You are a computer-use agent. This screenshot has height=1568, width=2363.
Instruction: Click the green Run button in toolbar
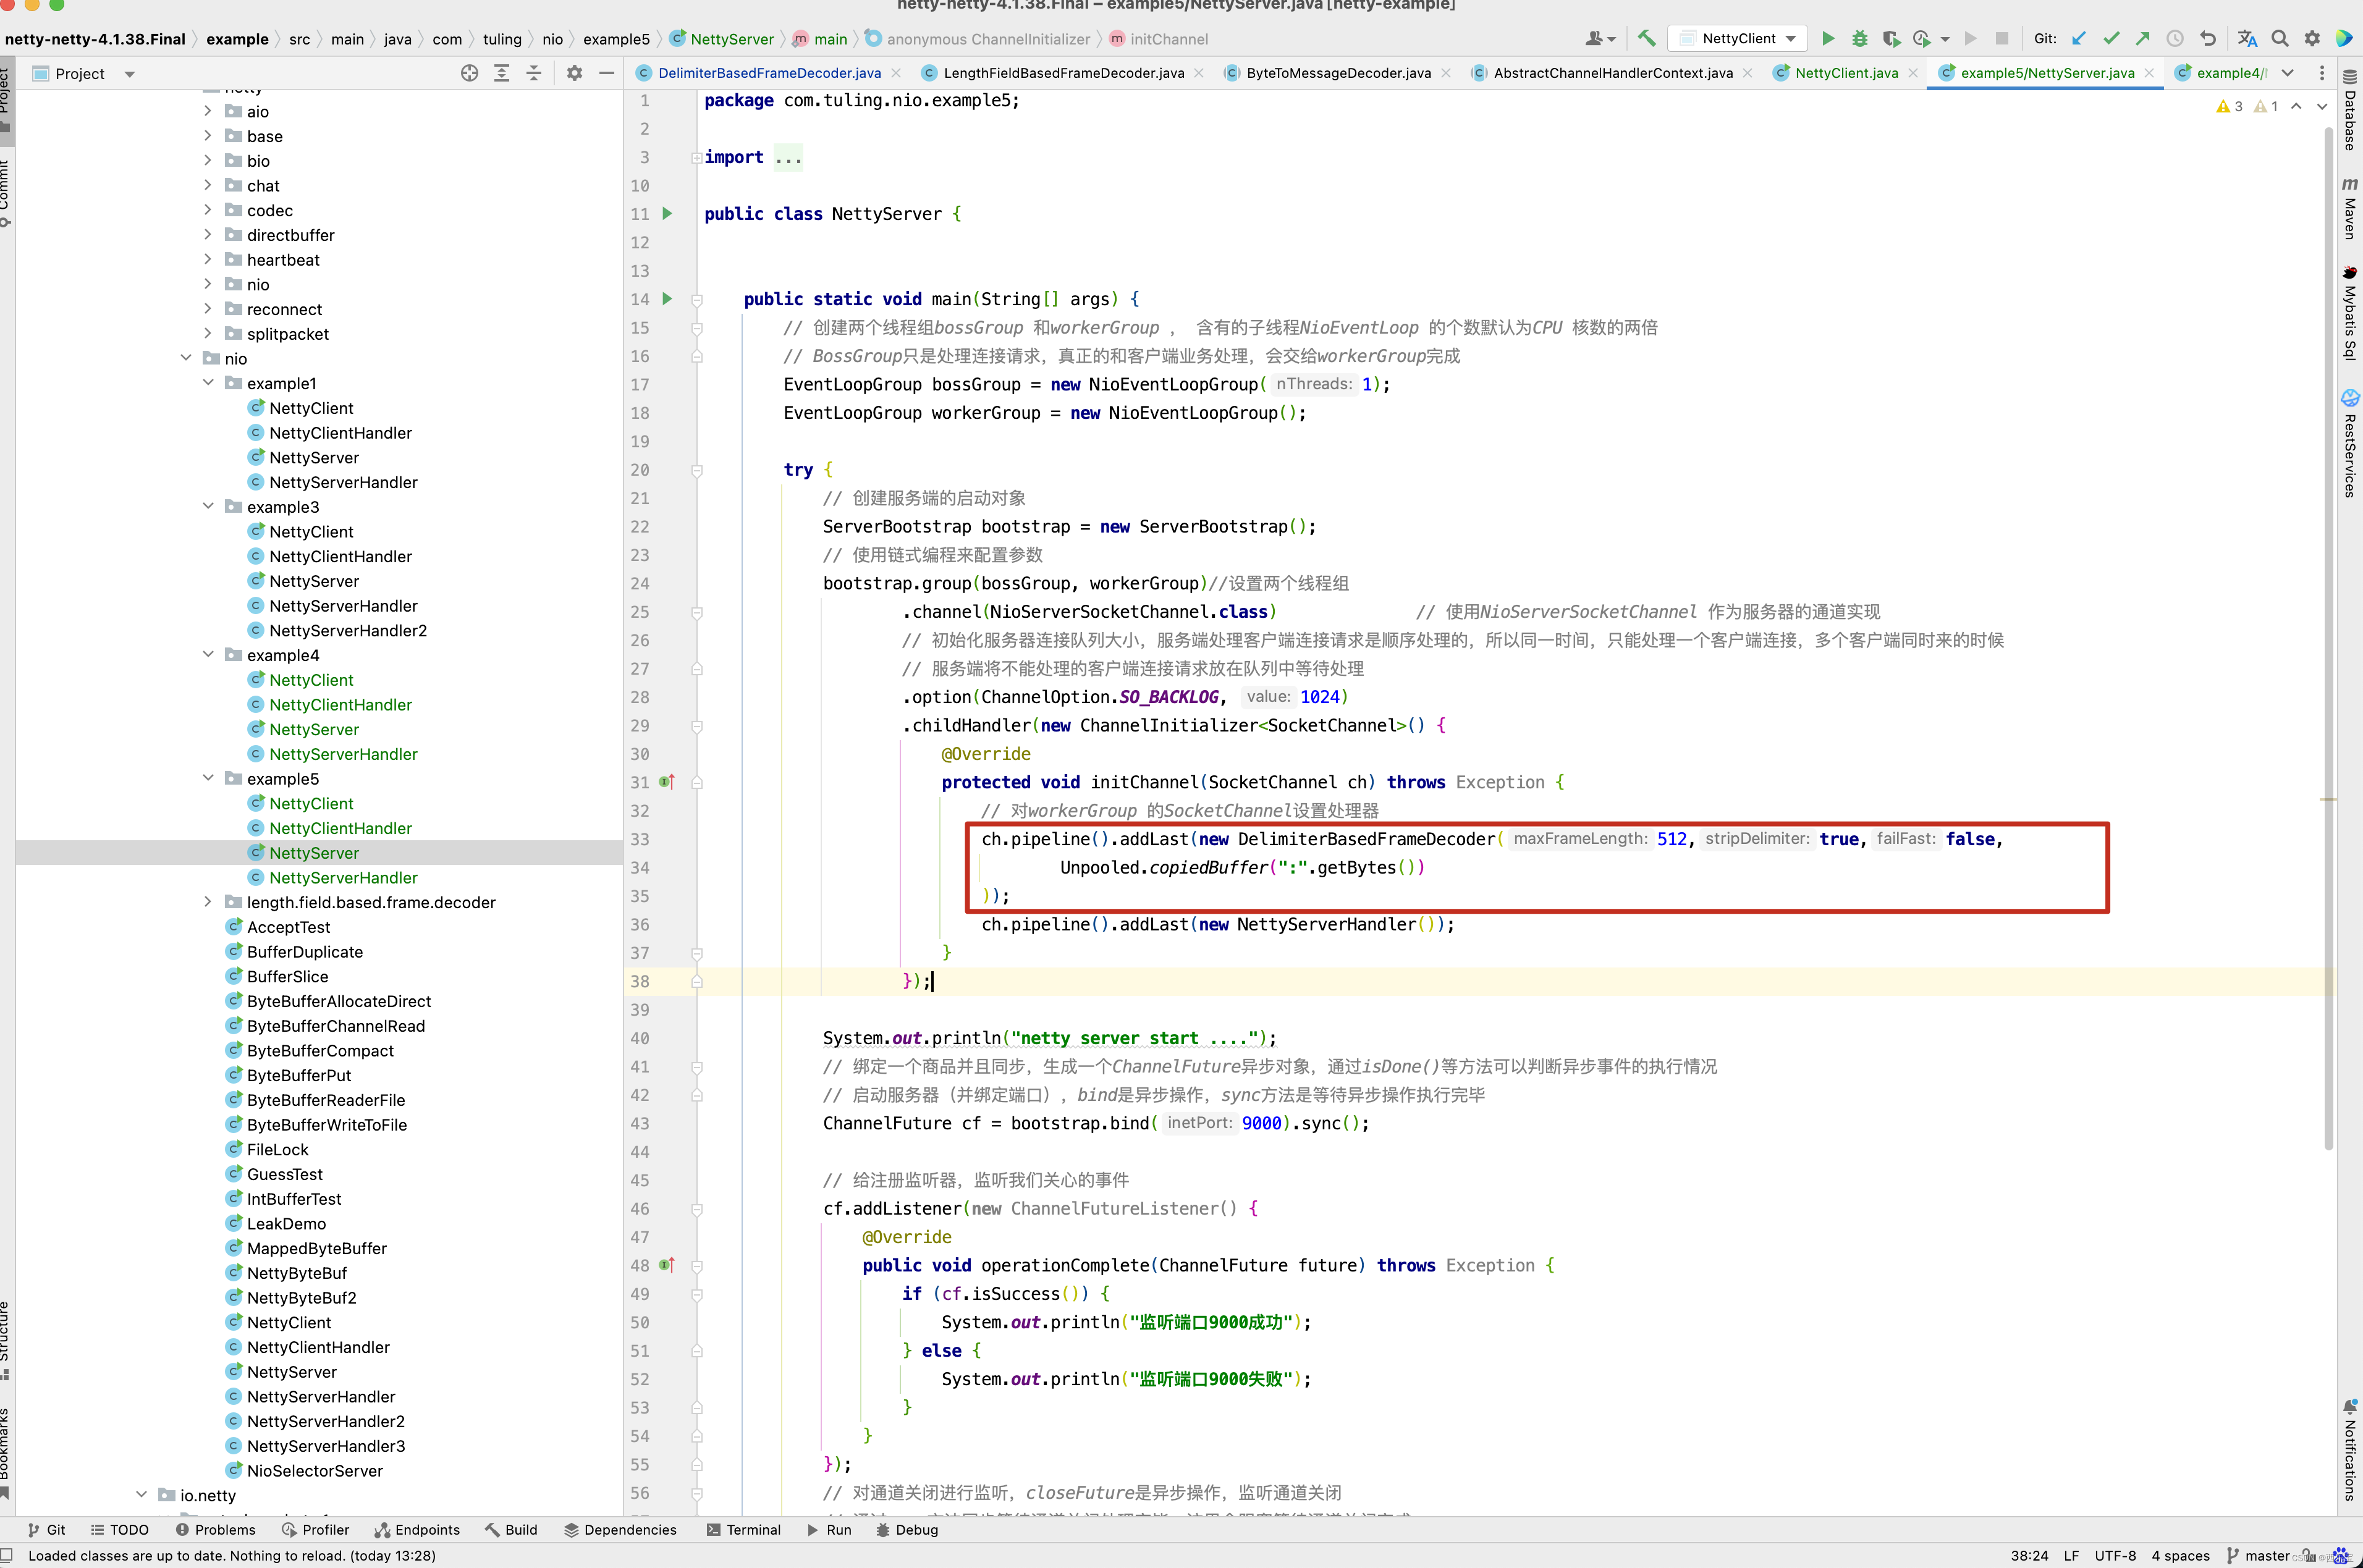tap(1828, 39)
